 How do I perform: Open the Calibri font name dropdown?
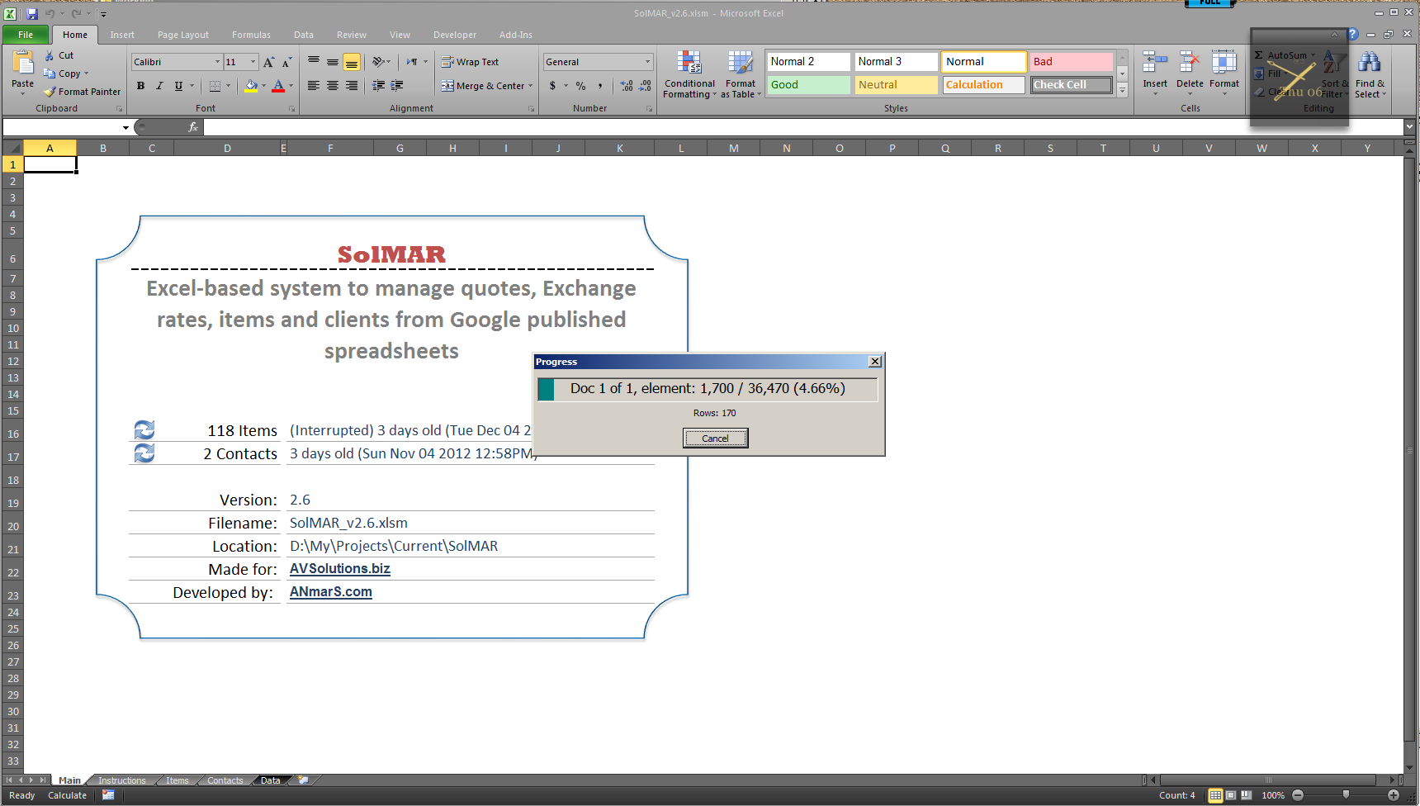point(218,62)
